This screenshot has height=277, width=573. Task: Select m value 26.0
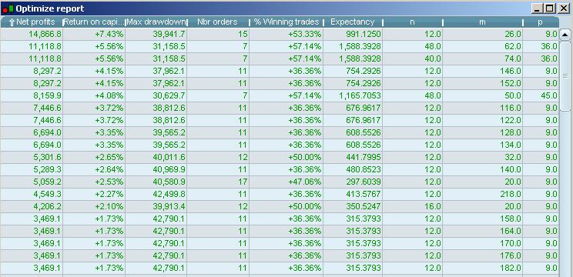tap(513, 35)
